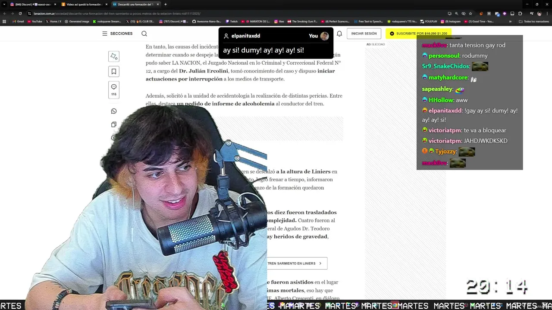Open the Awesome-Nano-Ba... GitHub bookmark
This screenshot has width=552, height=310.
[207, 21]
